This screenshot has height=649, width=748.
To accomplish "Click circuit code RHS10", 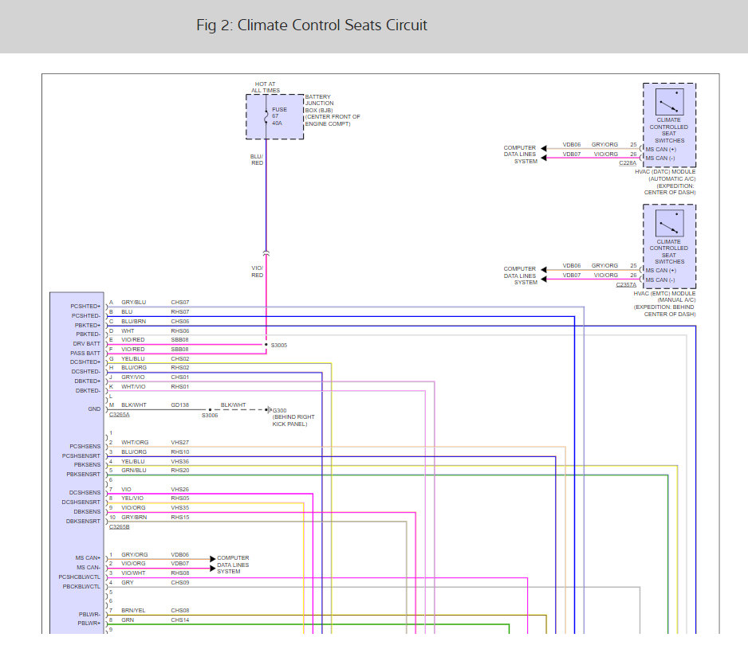I will click(x=180, y=452).
